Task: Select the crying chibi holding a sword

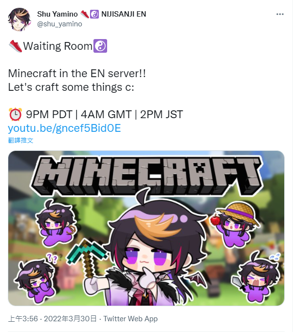Action: click(x=256, y=276)
